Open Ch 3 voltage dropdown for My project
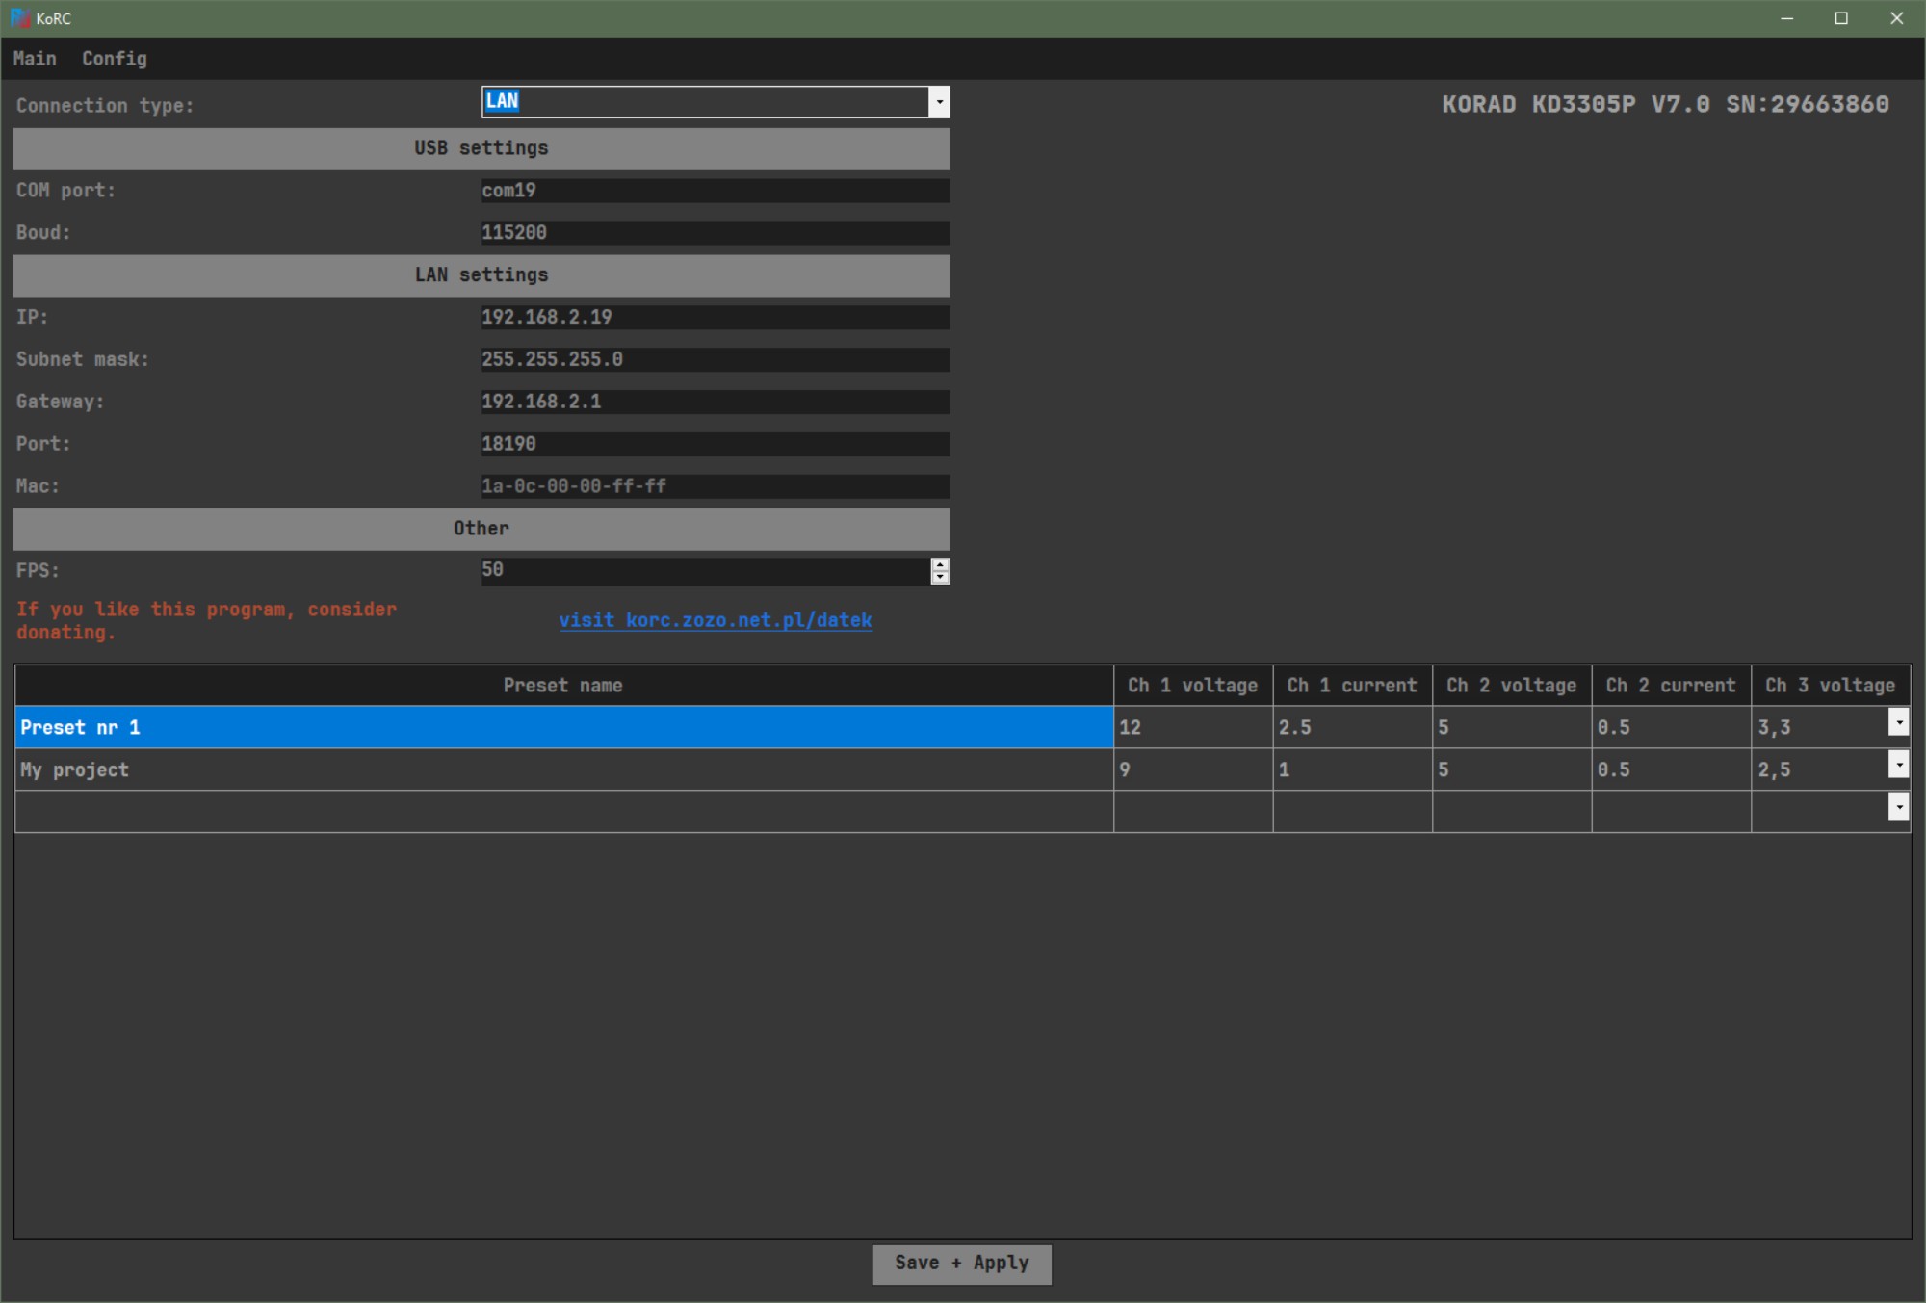The width and height of the screenshot is (1926, 1303). [1899, 765]
